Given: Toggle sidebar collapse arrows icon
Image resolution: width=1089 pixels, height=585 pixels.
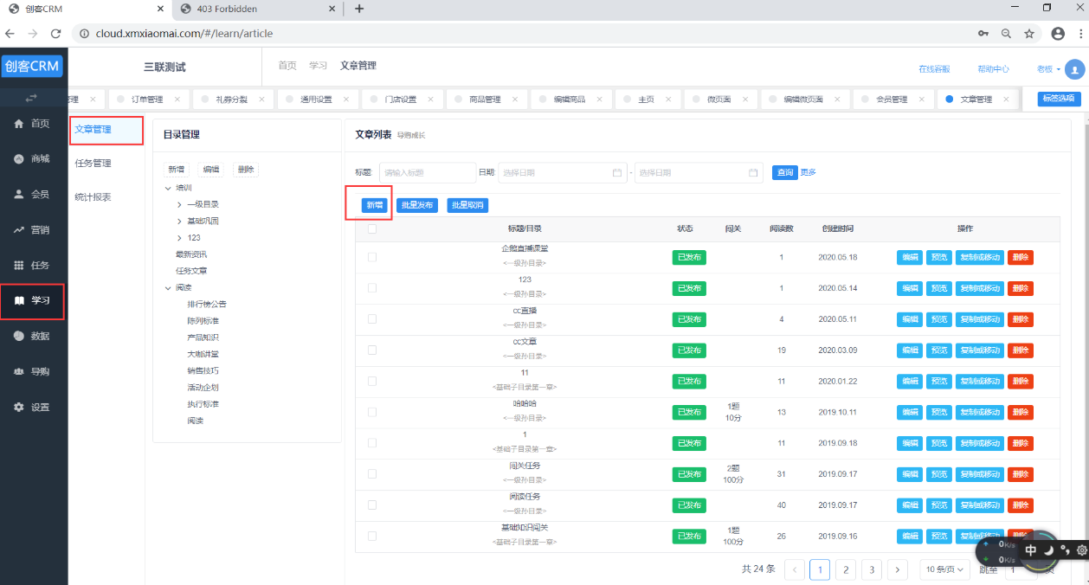Looking at the screenshot, I should (32, 97).
